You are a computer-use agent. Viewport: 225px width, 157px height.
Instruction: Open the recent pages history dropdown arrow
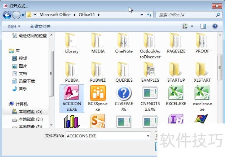coord(23,15)
